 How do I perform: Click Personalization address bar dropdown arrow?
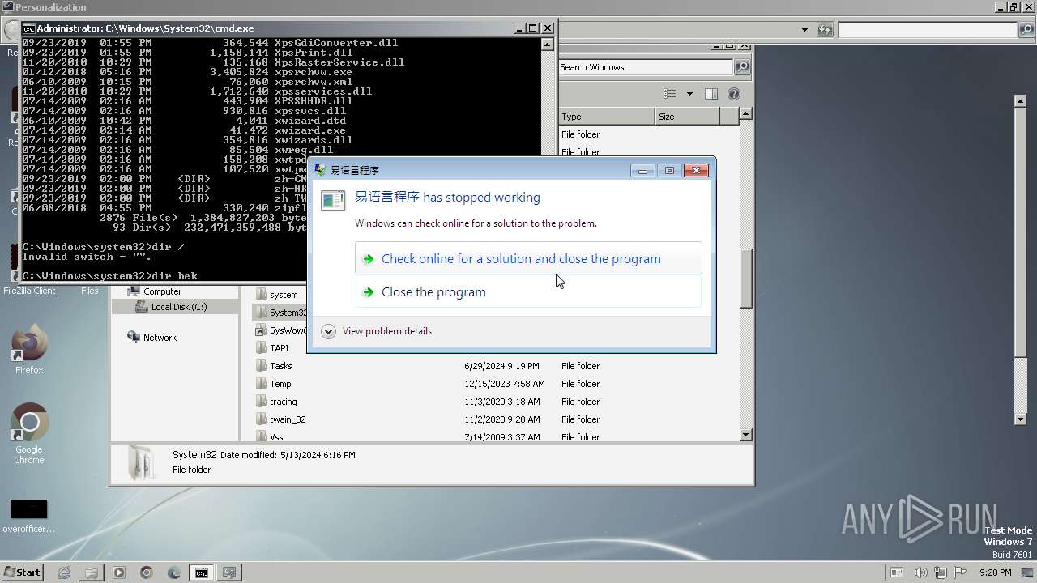click(804, 30)
